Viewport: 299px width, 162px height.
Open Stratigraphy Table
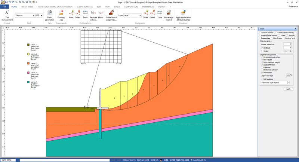(160, 15)
